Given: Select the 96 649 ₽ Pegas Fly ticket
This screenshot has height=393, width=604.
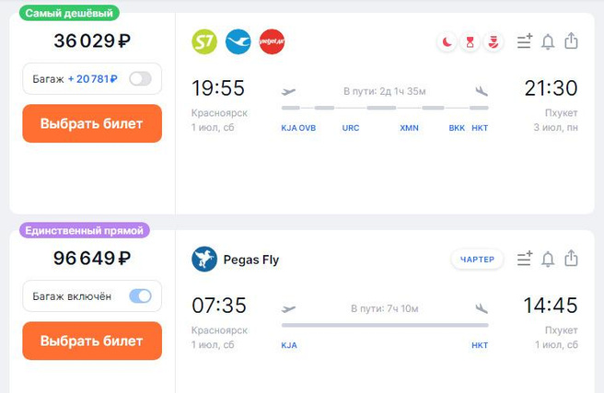Looking at the screenshot, I should pyautogui.click(x=92, y=341).
